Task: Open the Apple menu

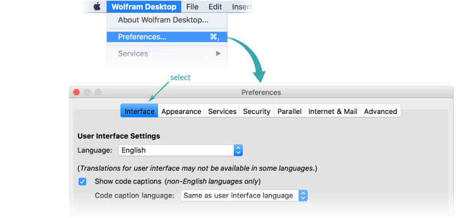Action: coord(97,7)
